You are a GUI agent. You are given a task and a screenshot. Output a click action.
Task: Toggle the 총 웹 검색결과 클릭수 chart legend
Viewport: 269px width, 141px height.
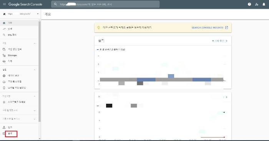(111, 50)
